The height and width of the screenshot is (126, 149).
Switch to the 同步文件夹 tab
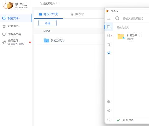(x=48, y=14)
